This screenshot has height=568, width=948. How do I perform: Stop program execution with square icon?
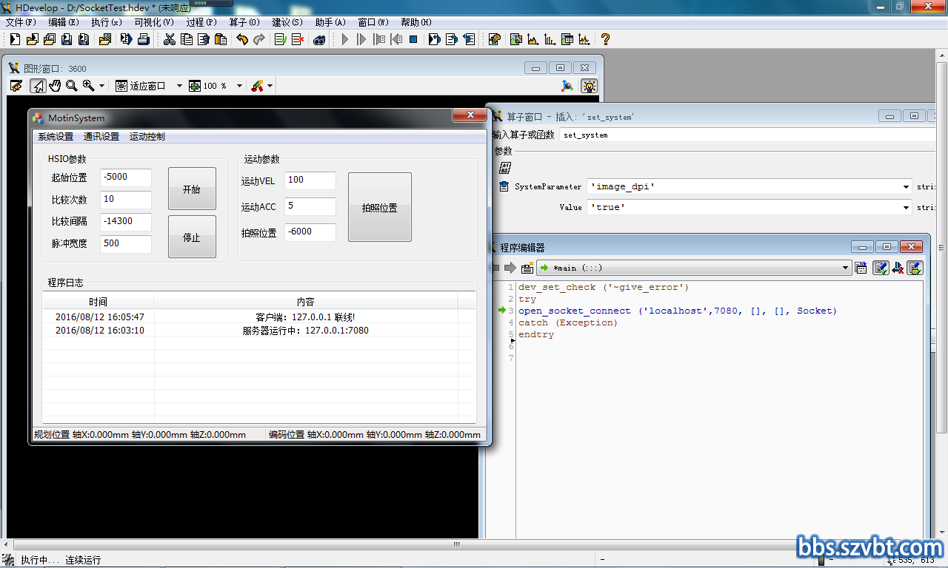click(x=413, y=39)
